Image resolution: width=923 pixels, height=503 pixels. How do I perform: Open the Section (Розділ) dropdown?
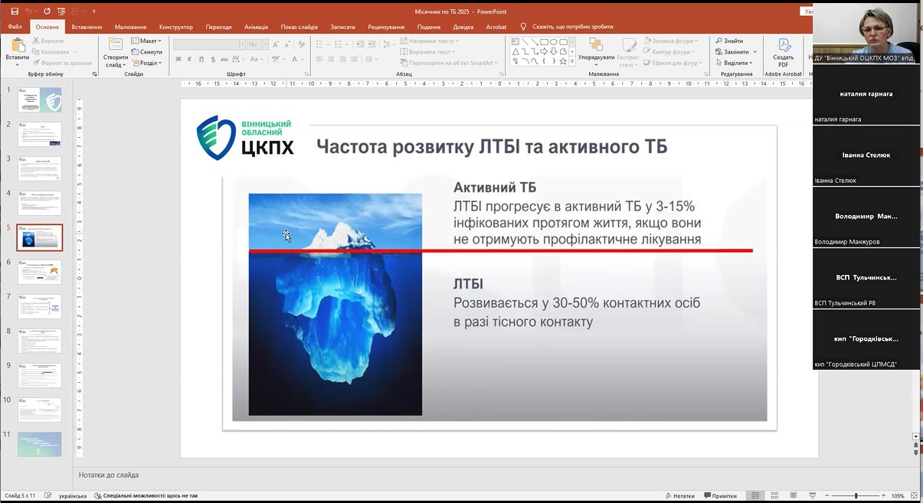point(146,63)
